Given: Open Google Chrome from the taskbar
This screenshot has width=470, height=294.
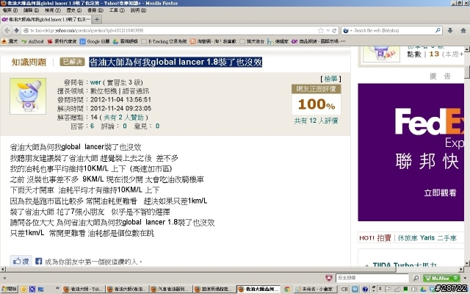Looking at the screenshot, I should pos(287,289).
